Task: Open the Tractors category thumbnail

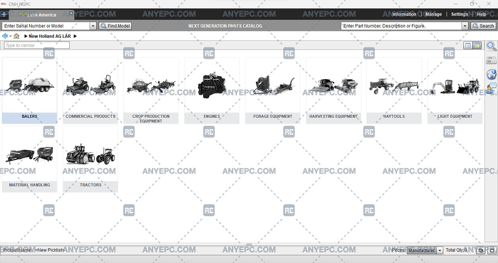Action: click(90, 154)
